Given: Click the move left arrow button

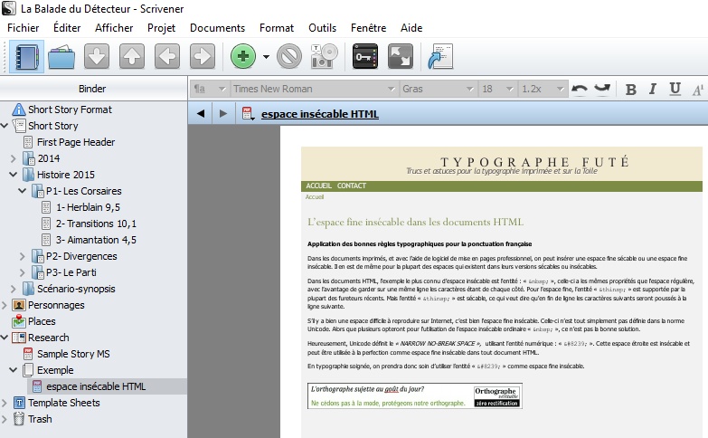Looking at the screenshot, I should [167, 56].
